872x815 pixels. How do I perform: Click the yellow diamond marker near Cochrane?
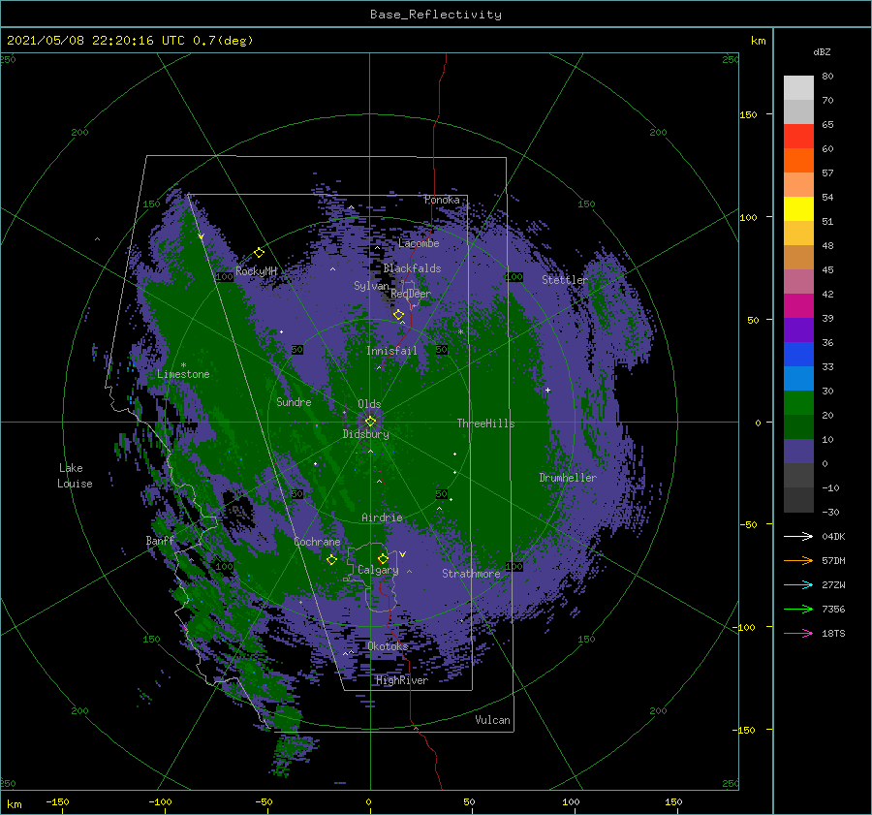pos(331,559)
